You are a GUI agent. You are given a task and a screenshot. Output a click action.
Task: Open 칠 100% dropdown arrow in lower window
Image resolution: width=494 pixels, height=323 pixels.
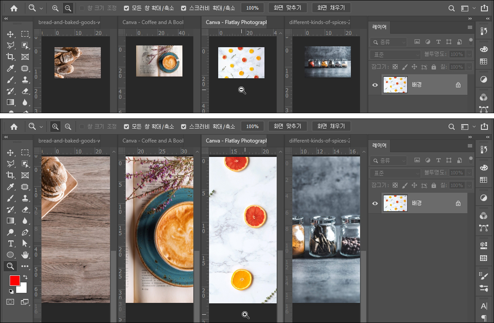[470, 185]
